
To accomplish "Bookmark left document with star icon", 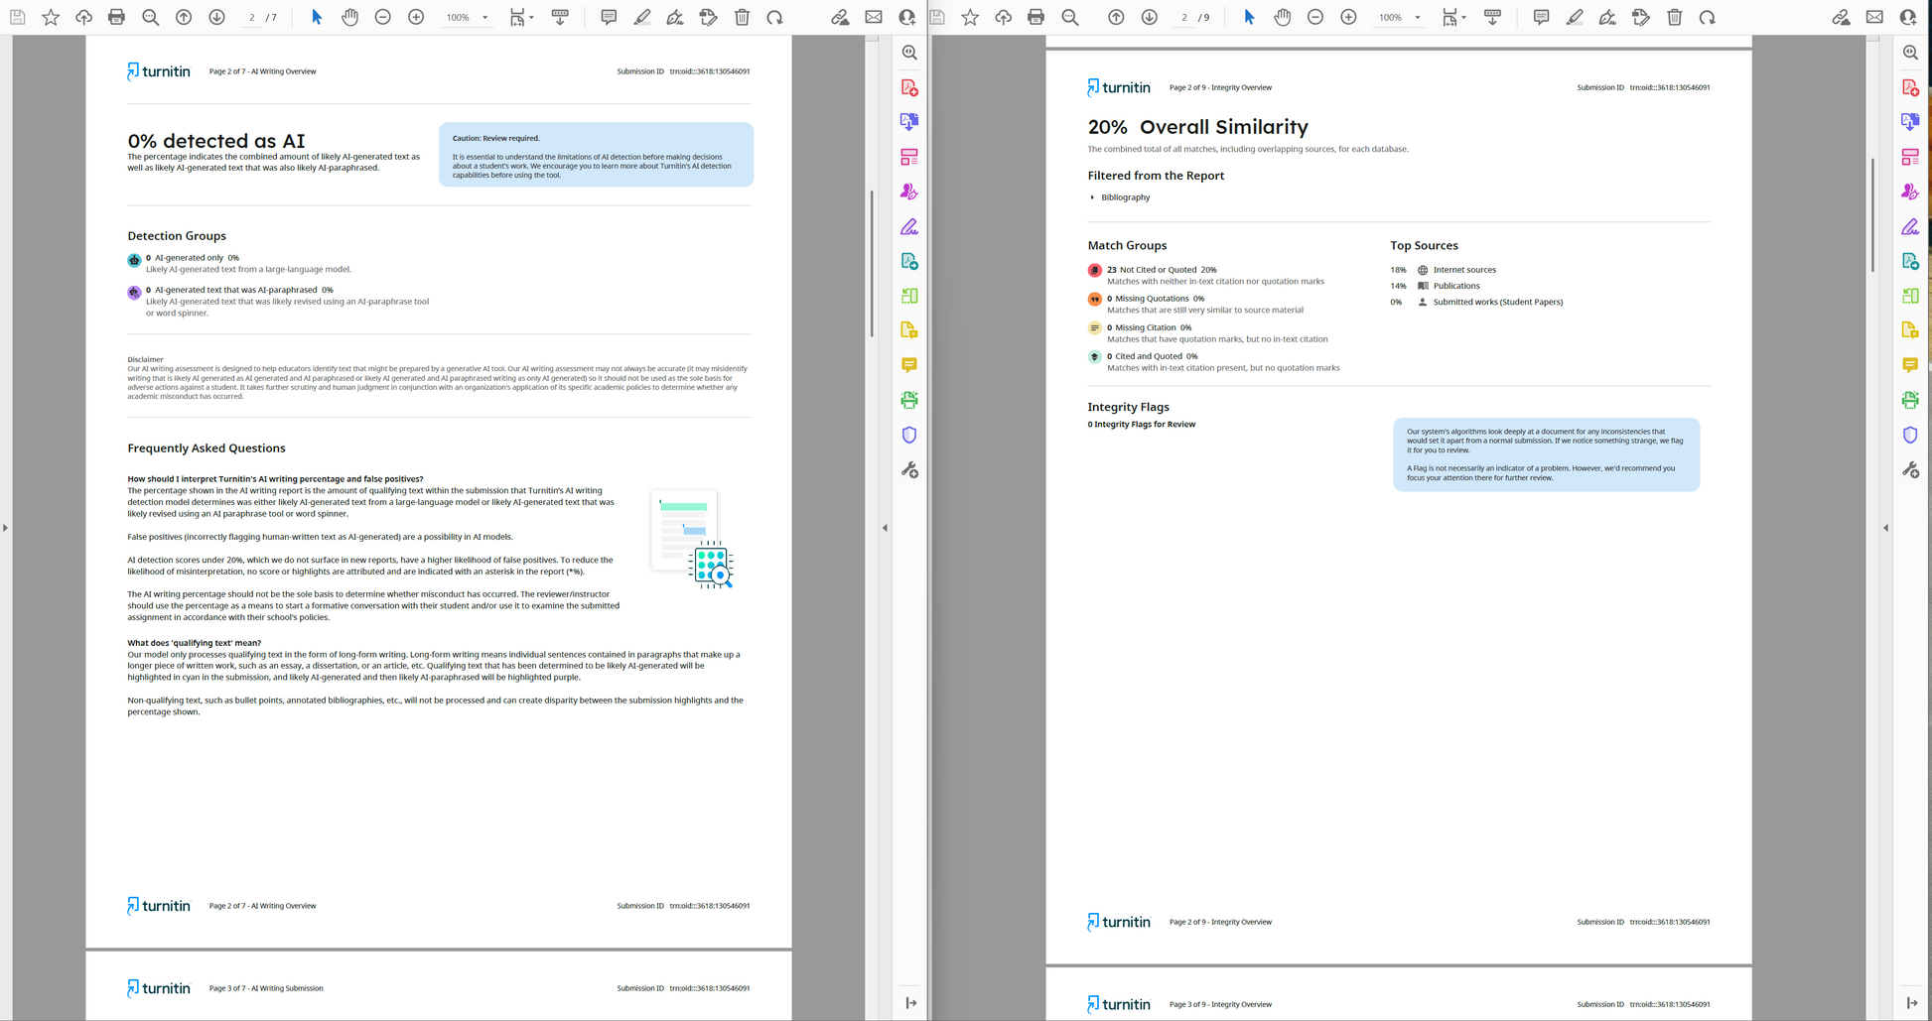I will click(x=51, y=17).
